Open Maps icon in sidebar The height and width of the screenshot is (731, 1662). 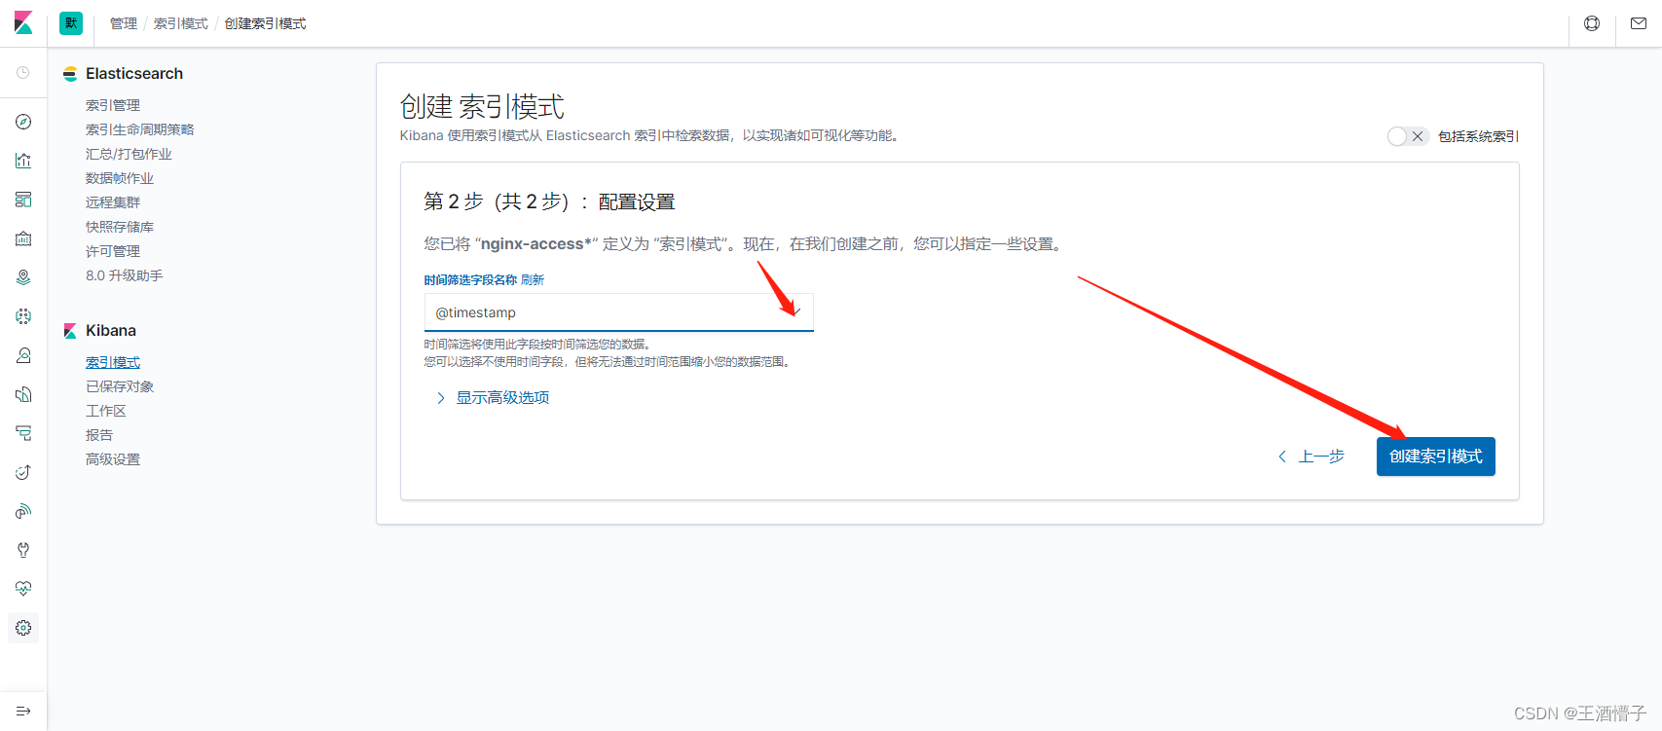point(23,277)
